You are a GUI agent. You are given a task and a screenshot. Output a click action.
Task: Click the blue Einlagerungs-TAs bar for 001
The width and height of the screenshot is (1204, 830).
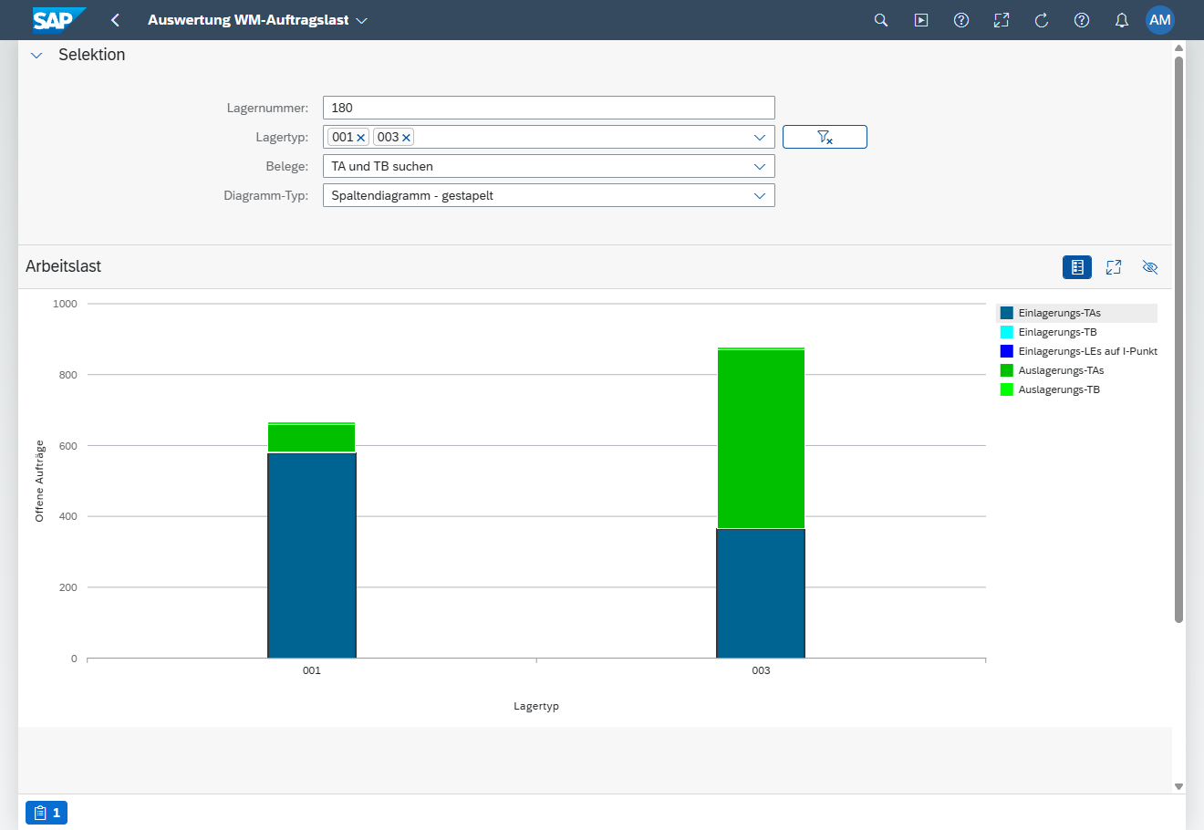click(x=312, y=555)
